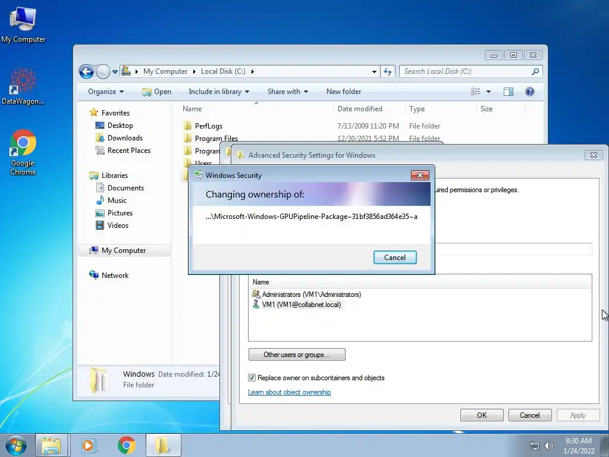Open My Computer desktop icon
Image resolution: width=609 pixels, height=457 pixels.
tap(23, 24)
